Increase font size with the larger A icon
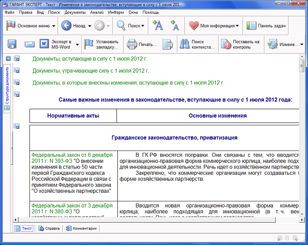This screenshot has height=245, width=308. coord(158,26)
